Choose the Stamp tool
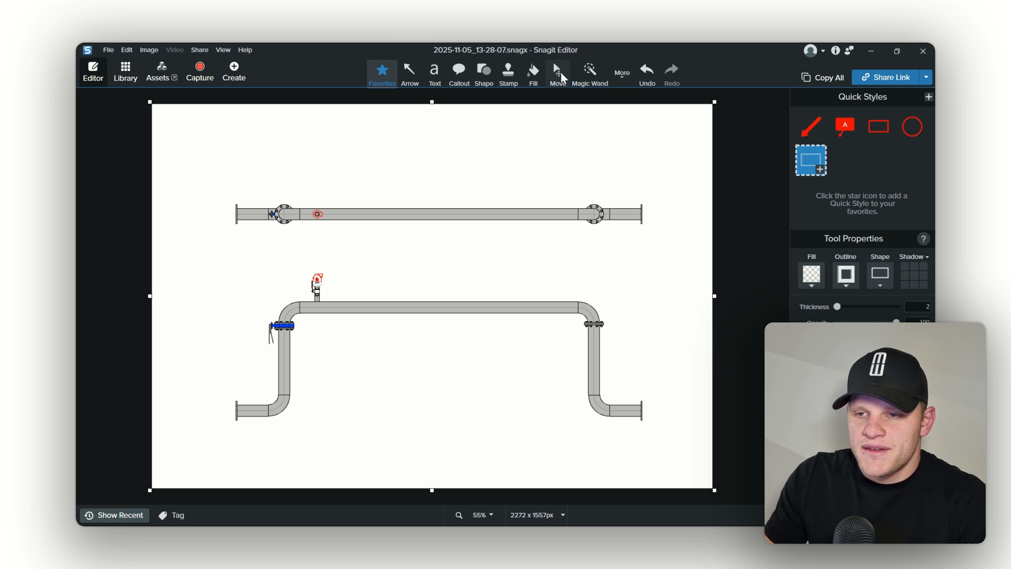Image resolution: width=1011 pixels, height=569 pixels. [x=508, y=74]
